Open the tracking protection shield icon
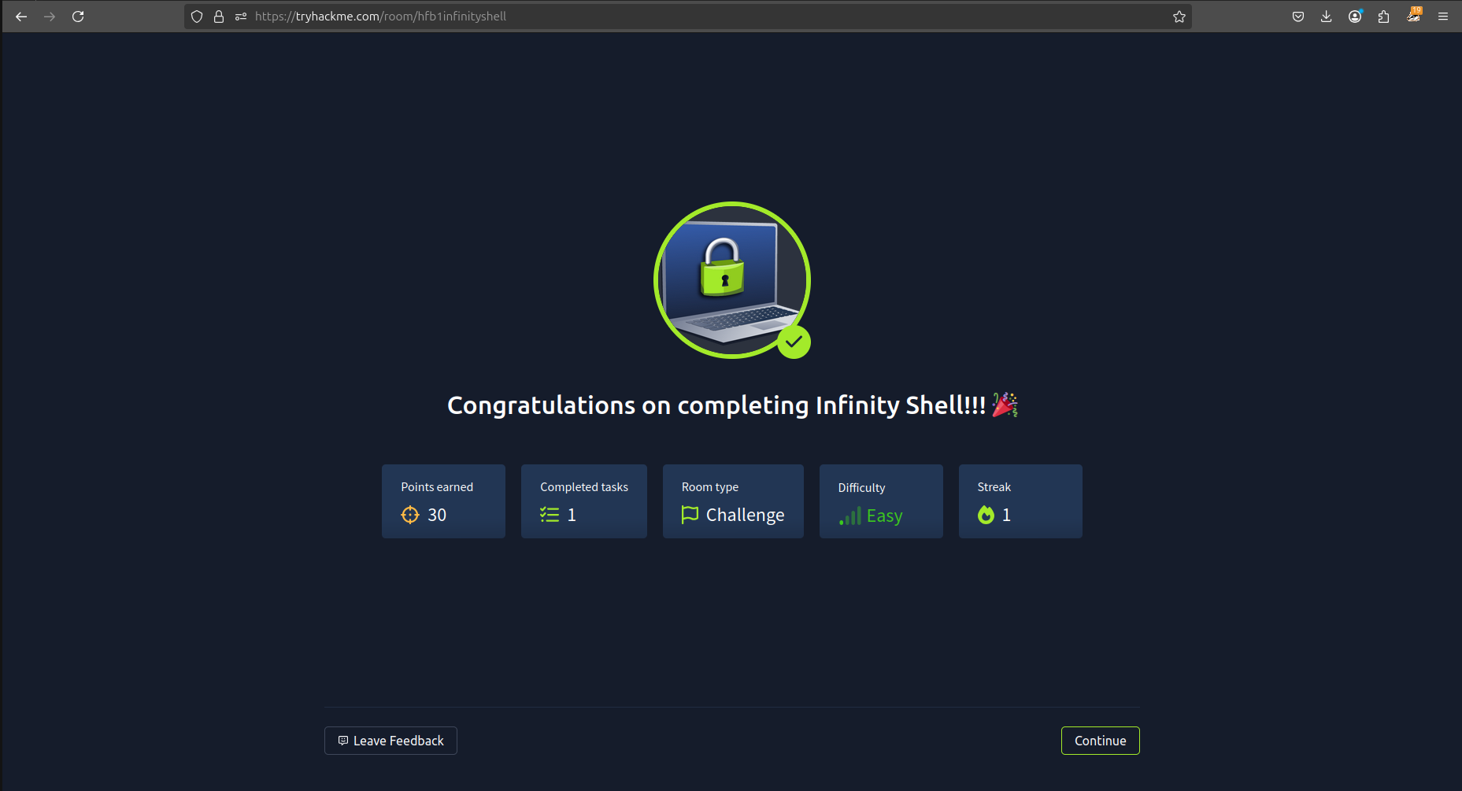Screen dimensions: 1462x791 (x=197, y=17)
